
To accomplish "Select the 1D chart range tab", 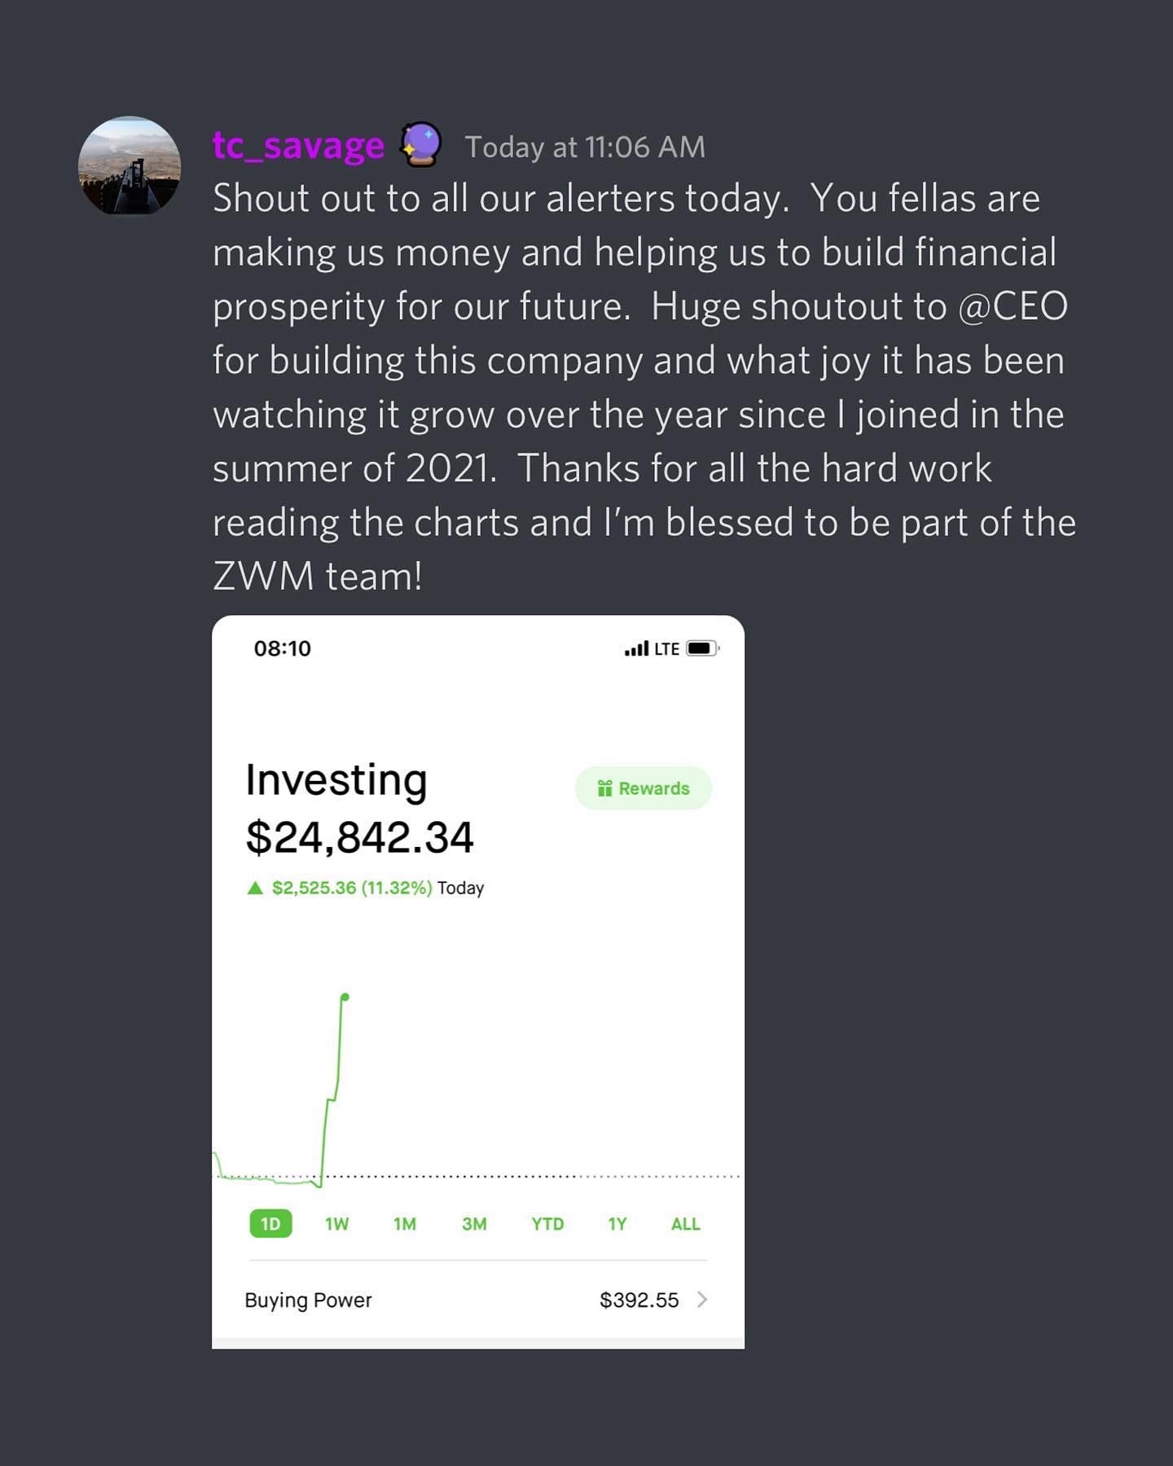I will tap(270, 1223).
